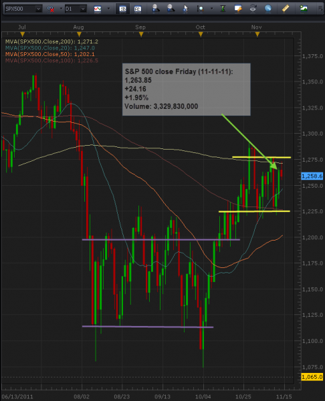The image size is (325, 401).
Task: Click the 1,100.0 price axis label
Action: coord(312,341)
